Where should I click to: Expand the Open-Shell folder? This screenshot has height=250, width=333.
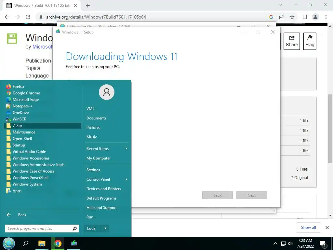pyautogui.click(x=43, y=139)
